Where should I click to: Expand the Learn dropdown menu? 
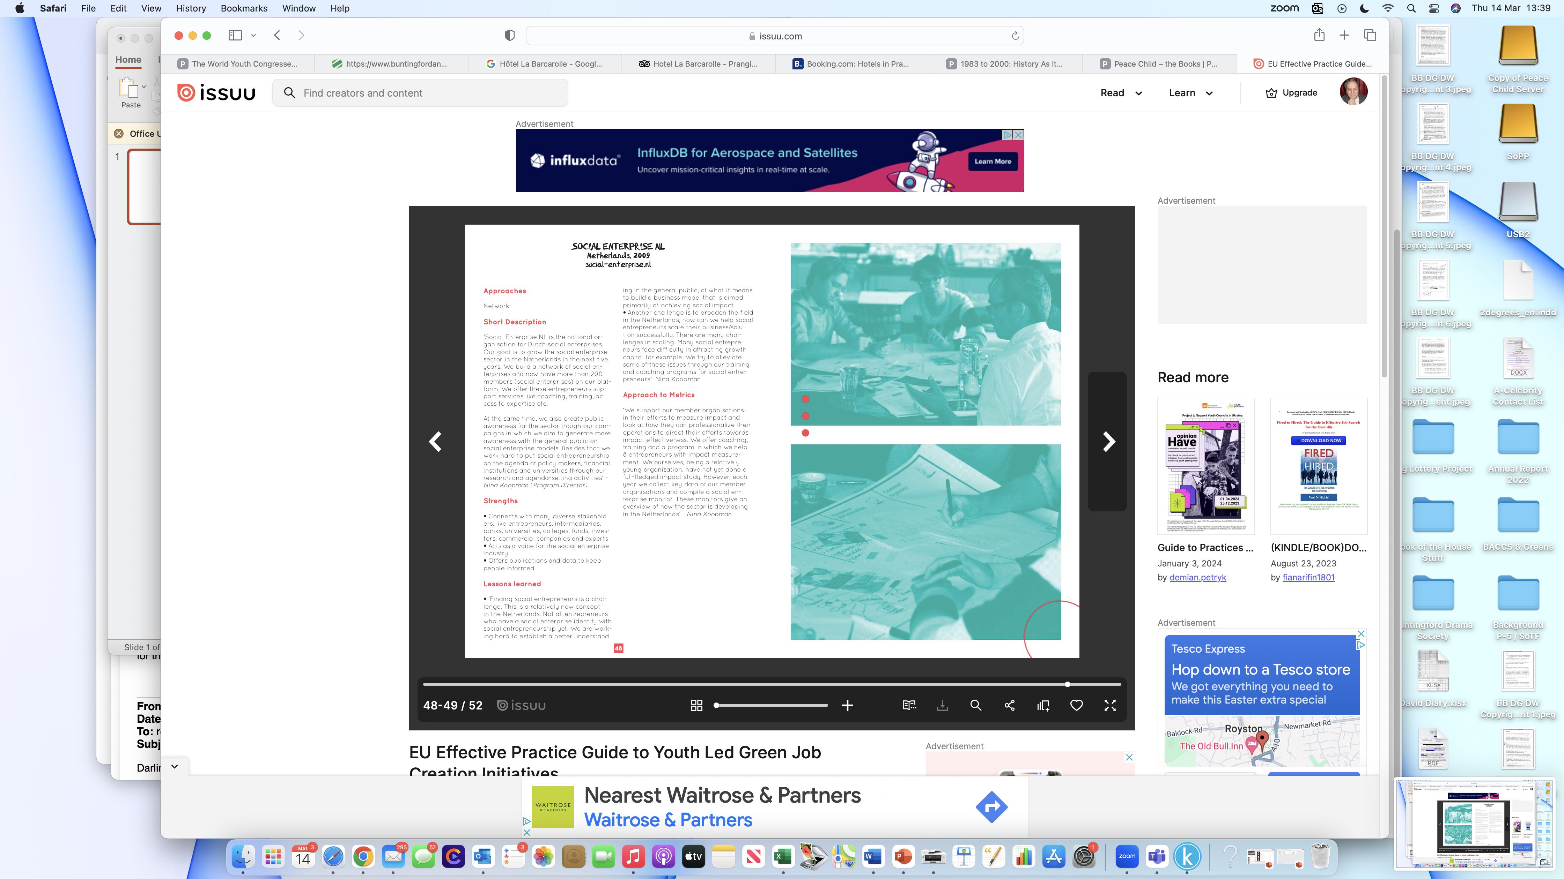pyautogui.click(x=1190, y=93)
